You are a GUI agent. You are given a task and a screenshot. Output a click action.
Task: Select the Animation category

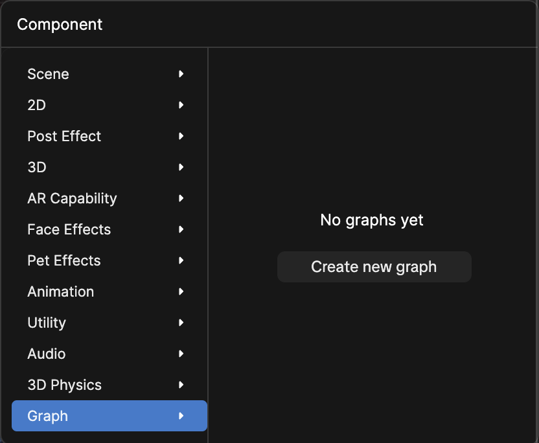109,291
